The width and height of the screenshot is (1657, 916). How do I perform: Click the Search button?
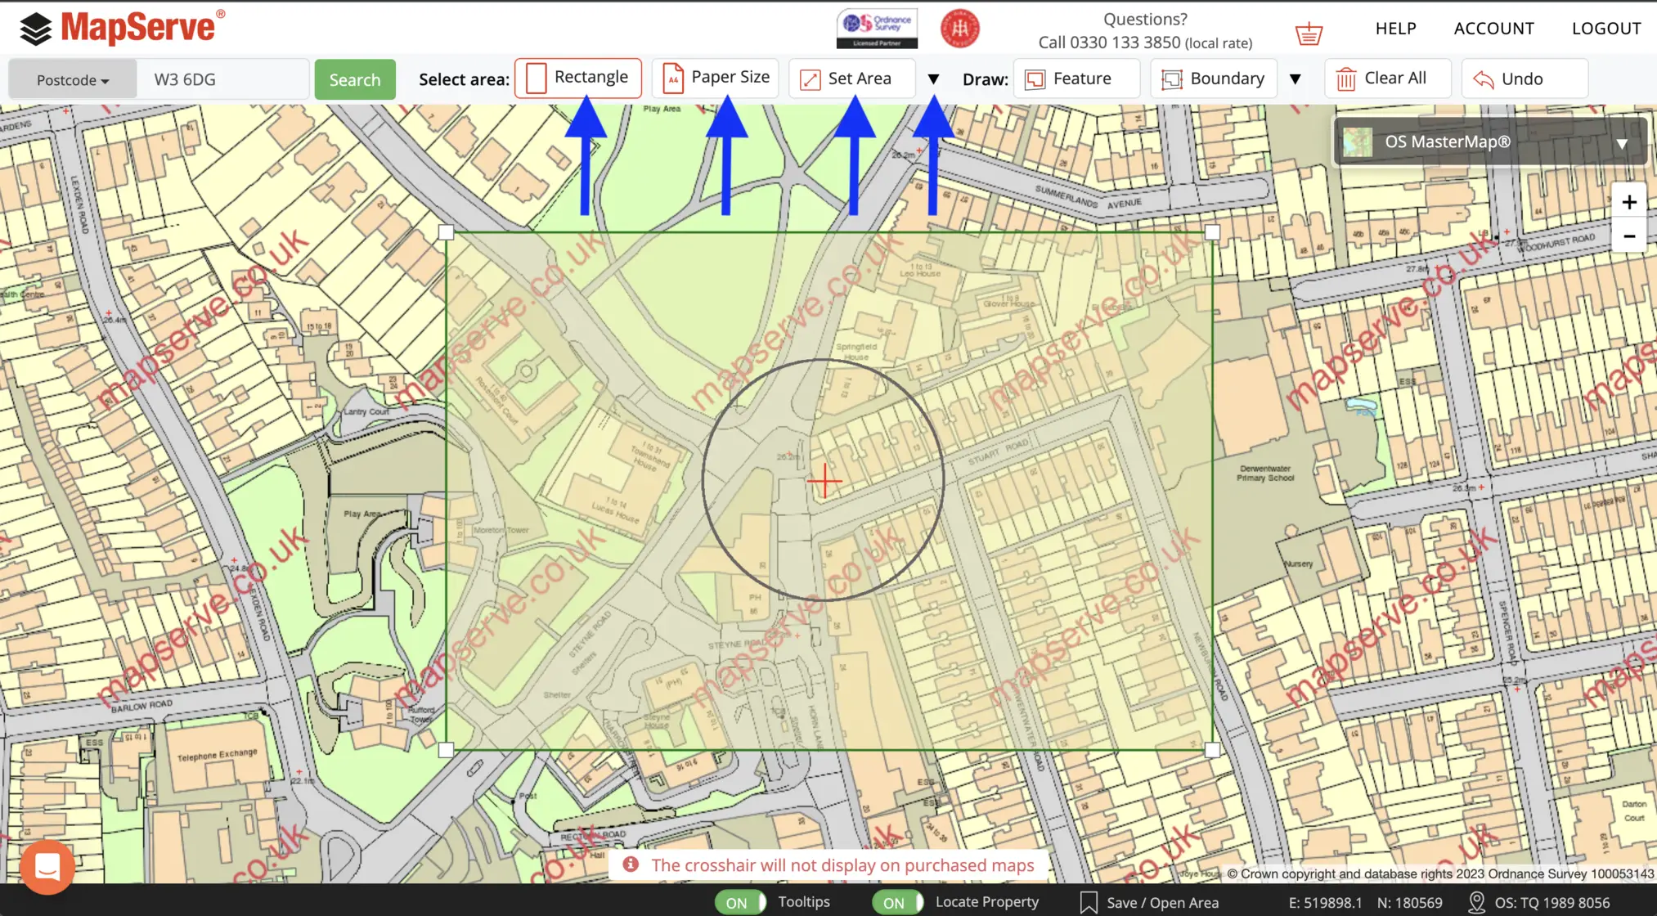point(354,78)
